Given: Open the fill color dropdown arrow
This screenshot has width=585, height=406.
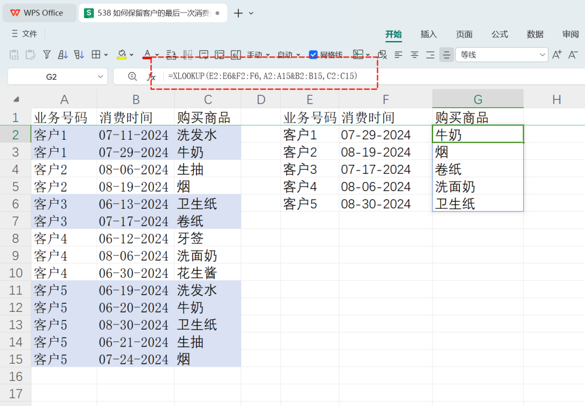Looking at the screenshot, I should click(132, 55).
